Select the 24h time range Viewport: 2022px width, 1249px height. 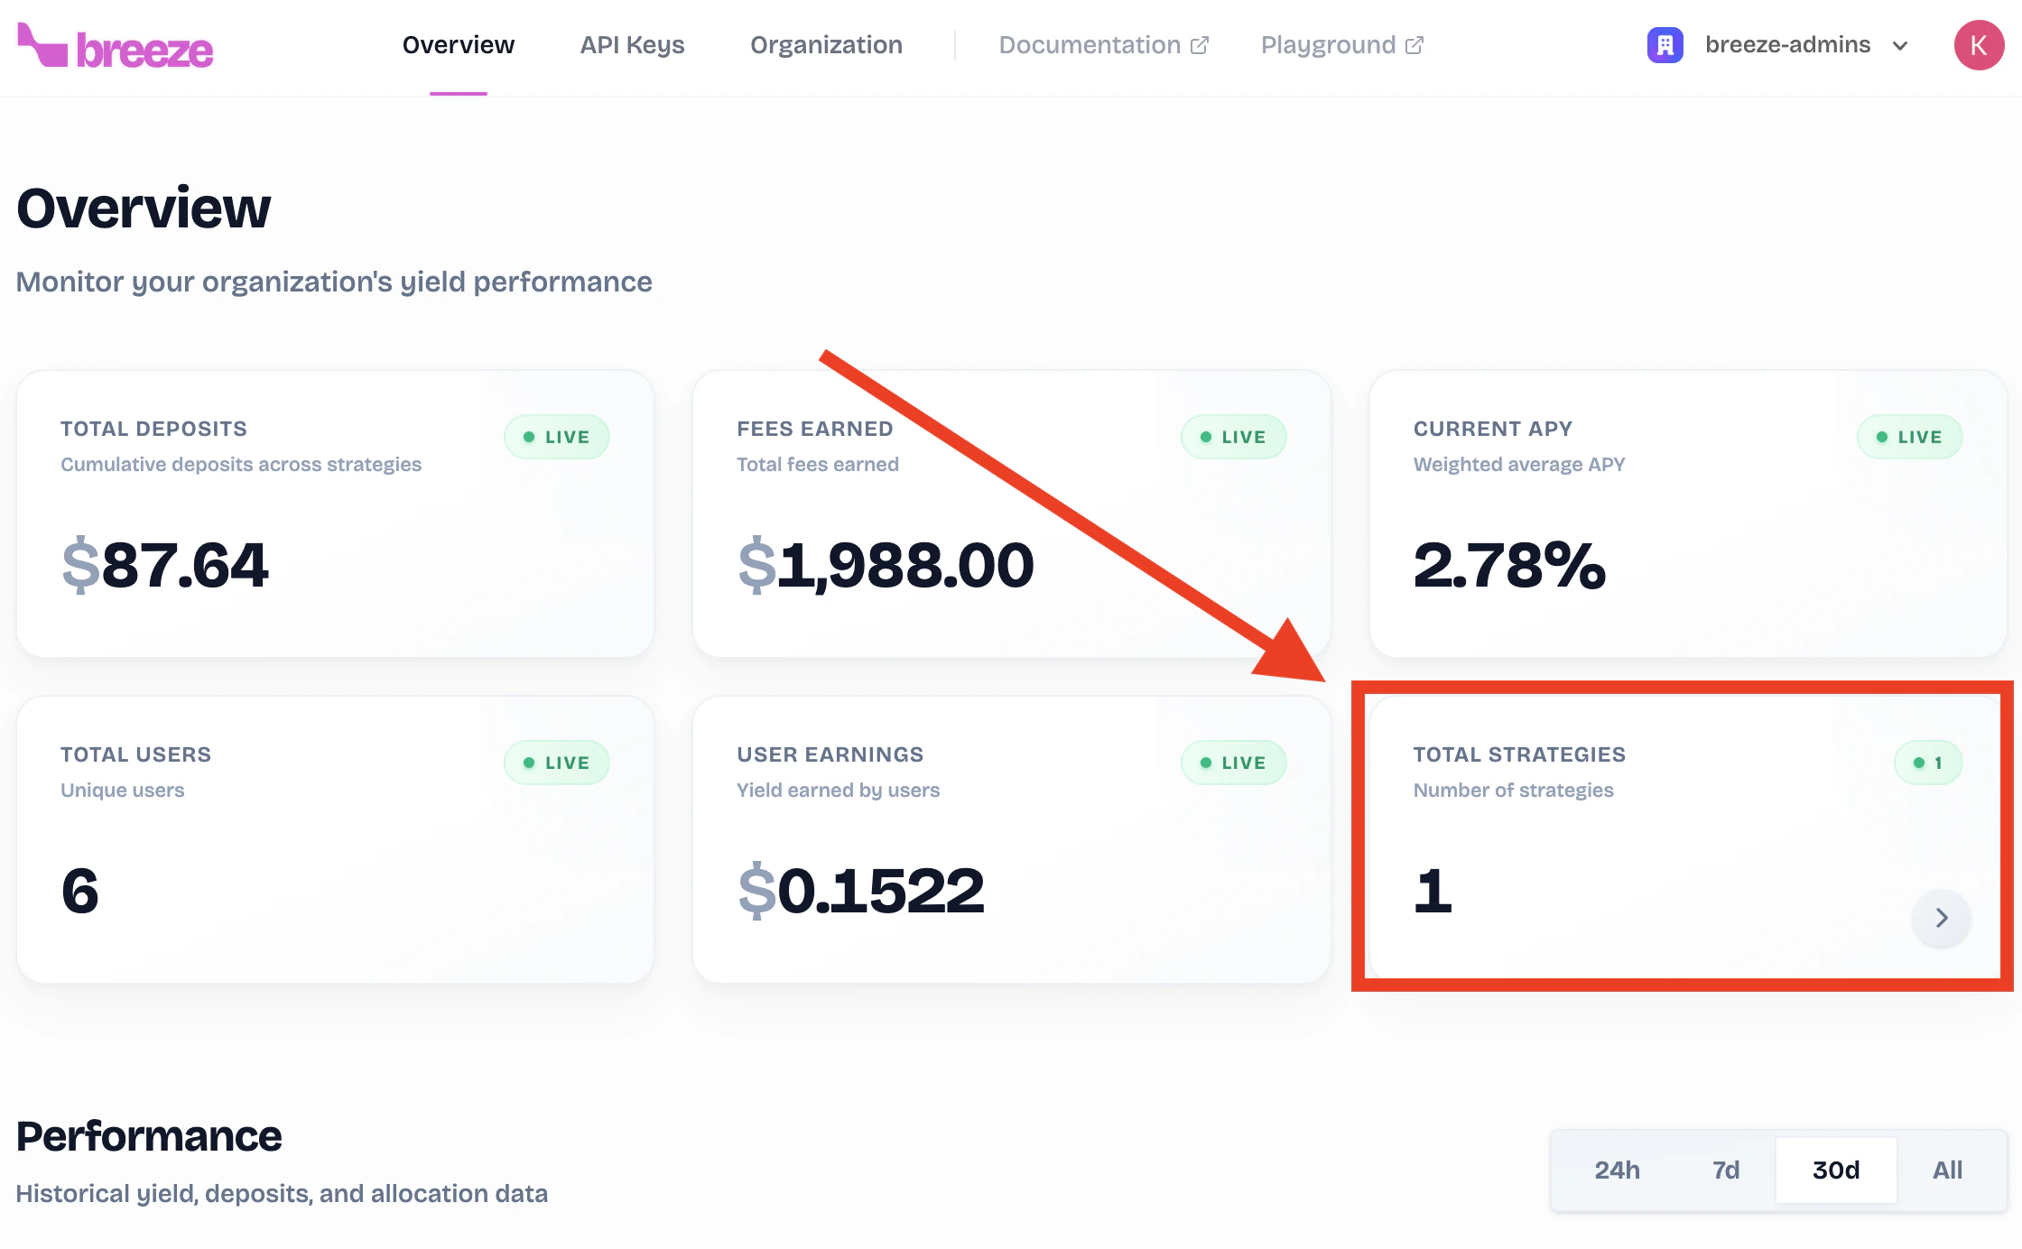[1617, 1170]
